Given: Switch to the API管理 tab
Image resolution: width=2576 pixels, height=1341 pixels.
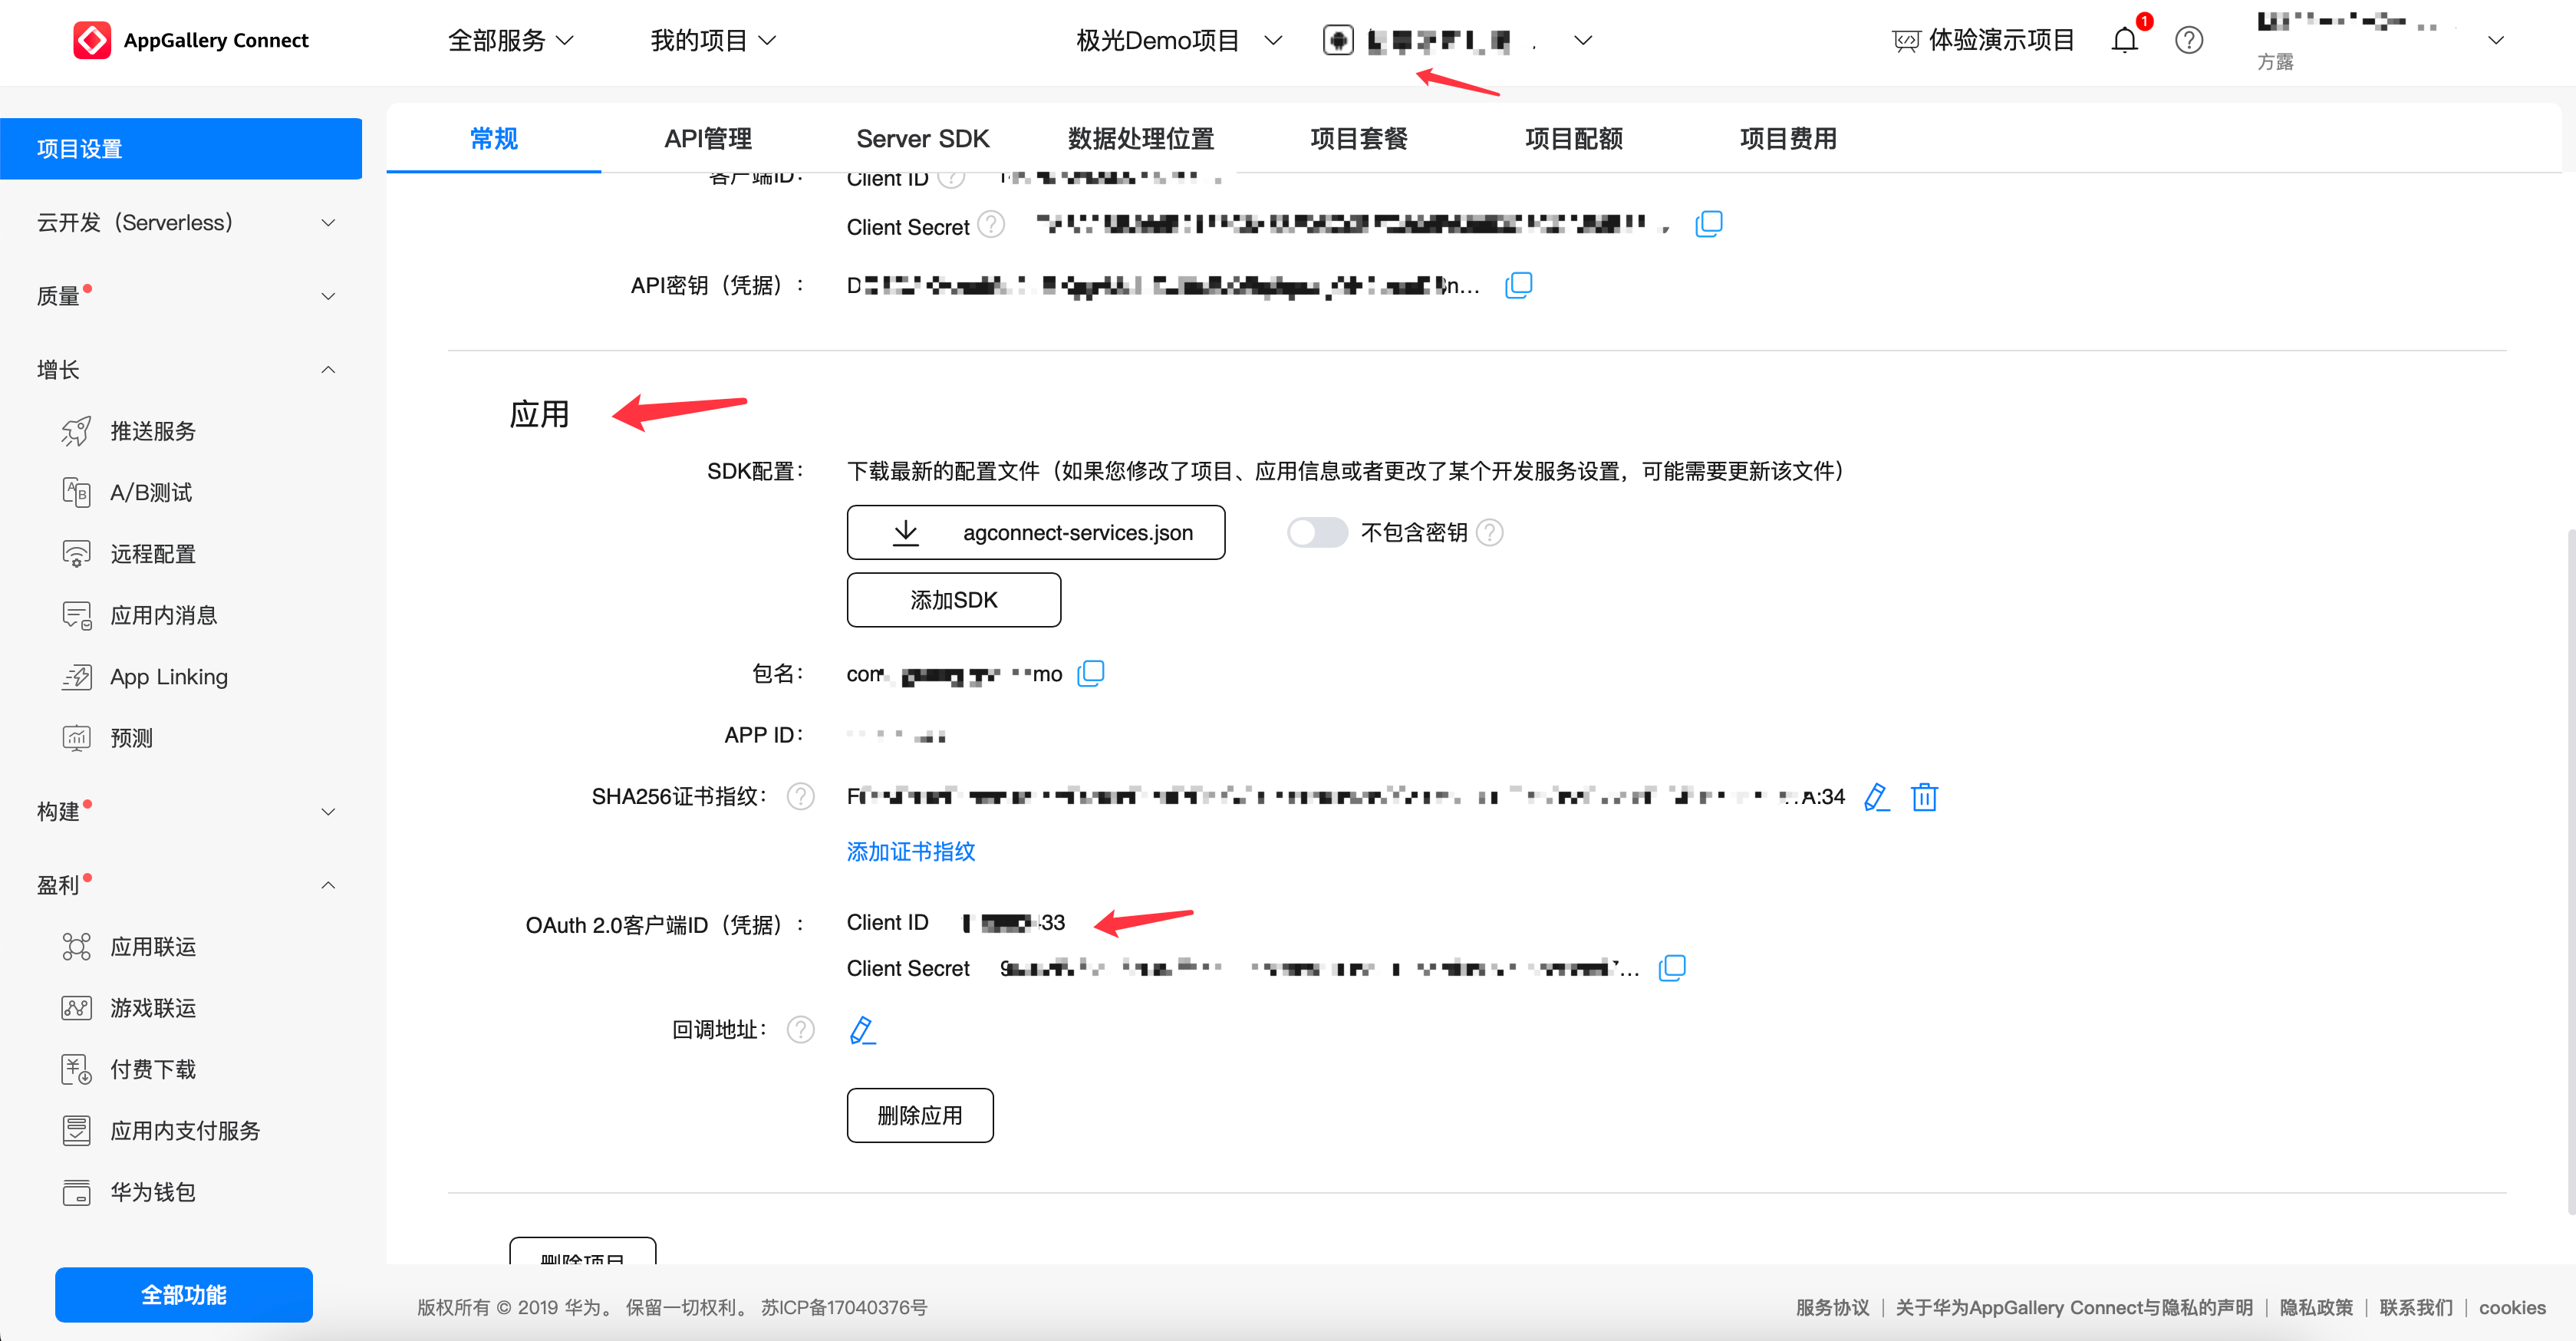Looking at the screenshot, I should point(708,138).
